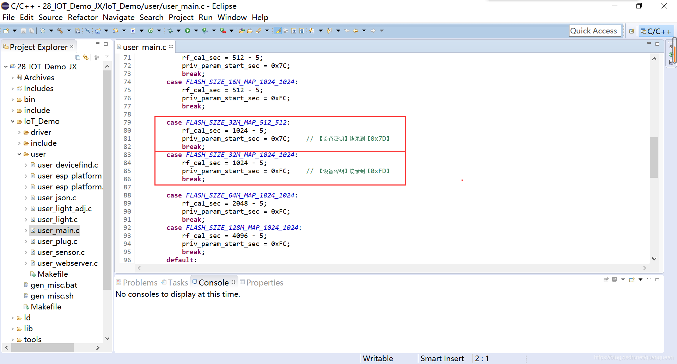
Task: Open the Refactor menu
Action: pos(83,17)
